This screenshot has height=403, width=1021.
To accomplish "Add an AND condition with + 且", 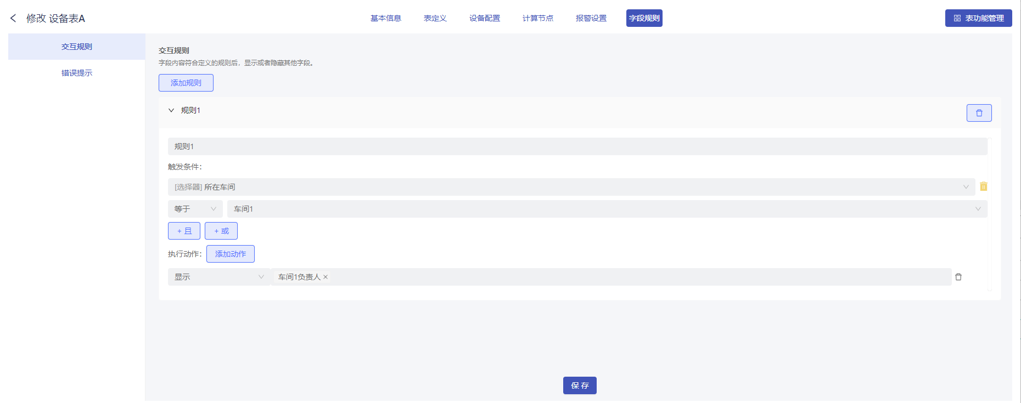I will [x=184, y=231].
